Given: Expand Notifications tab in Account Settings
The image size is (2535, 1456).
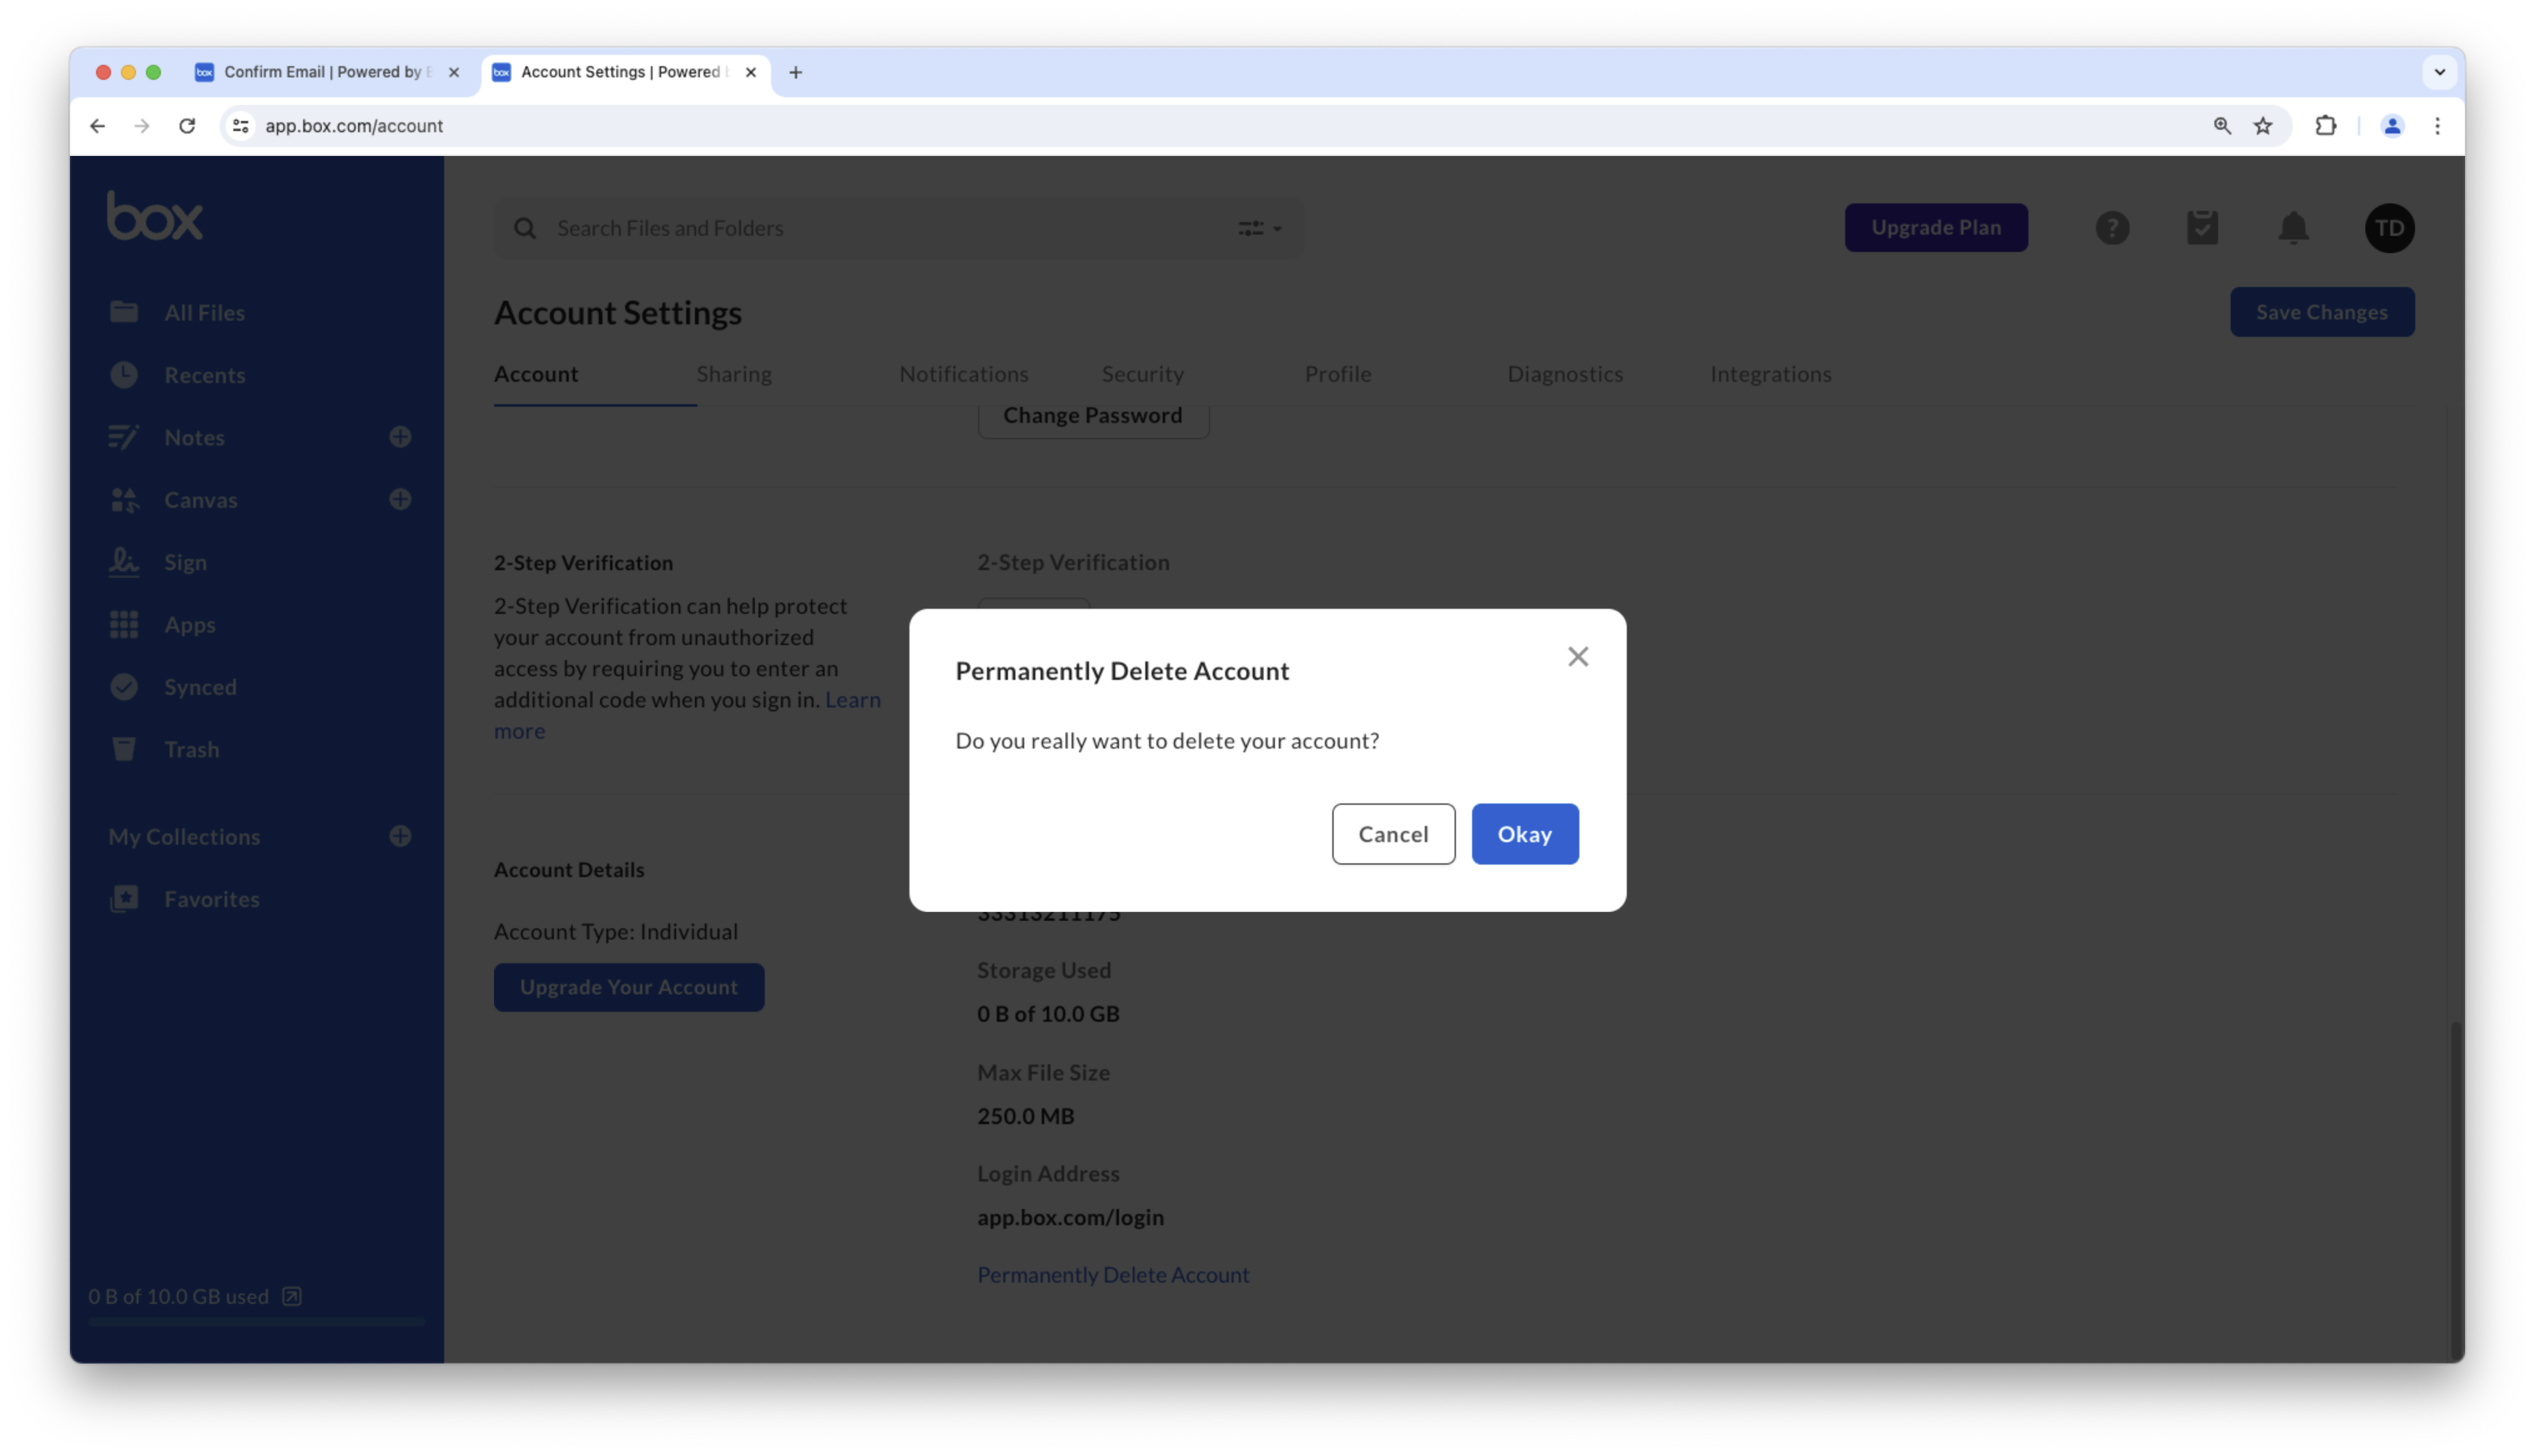Looking at the screenshot, I should coord(963,372).
